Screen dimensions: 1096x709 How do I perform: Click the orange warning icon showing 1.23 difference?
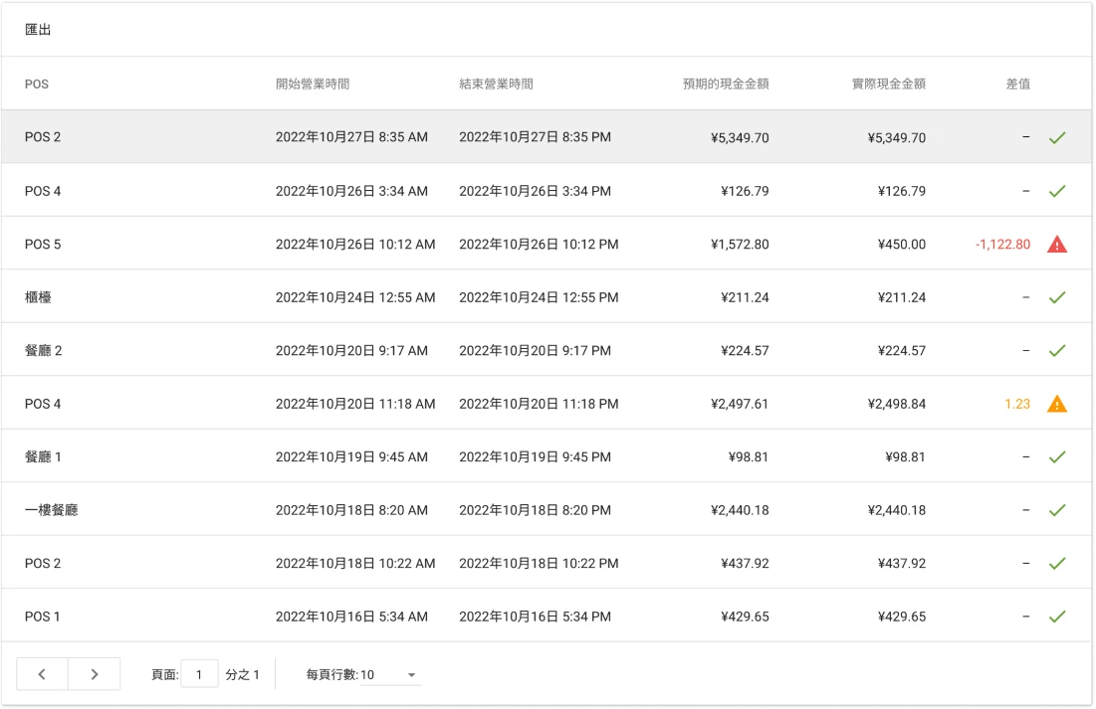[1056, 404]
